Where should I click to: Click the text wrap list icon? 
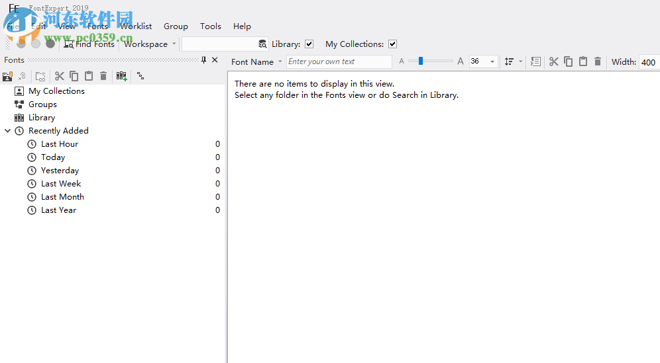[535, 61]
